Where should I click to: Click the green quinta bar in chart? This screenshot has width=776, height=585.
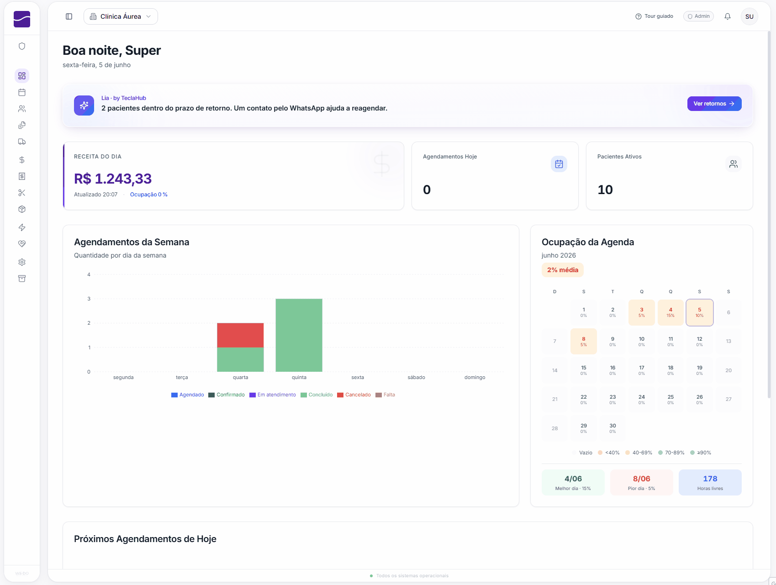tap(299, 335)
